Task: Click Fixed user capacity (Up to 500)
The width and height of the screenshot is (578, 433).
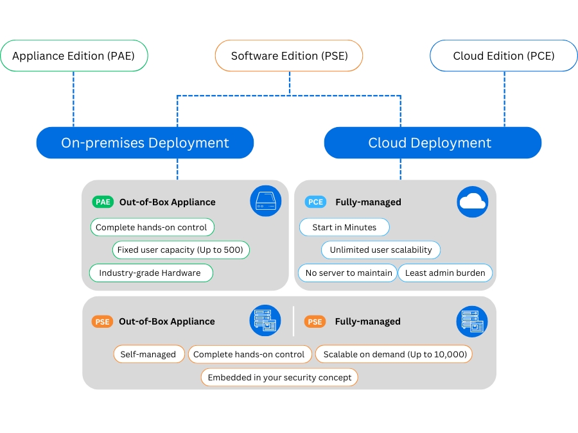Action: 180,250
